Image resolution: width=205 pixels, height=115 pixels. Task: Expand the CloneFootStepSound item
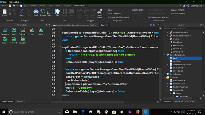[167, 64]
